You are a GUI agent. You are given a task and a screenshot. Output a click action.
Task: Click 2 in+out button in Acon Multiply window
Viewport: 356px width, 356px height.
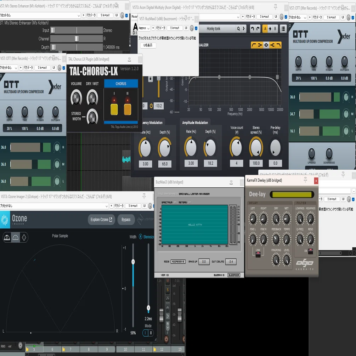coord(264,17)
